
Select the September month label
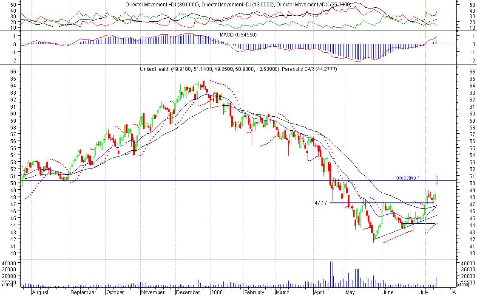pos(83,292)
